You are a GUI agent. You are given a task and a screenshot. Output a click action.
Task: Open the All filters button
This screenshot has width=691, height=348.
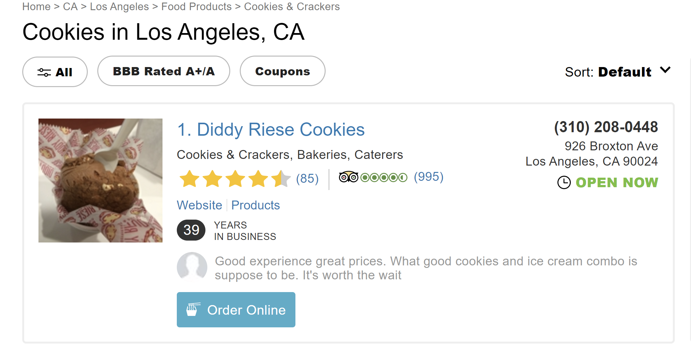pos(55,72)
